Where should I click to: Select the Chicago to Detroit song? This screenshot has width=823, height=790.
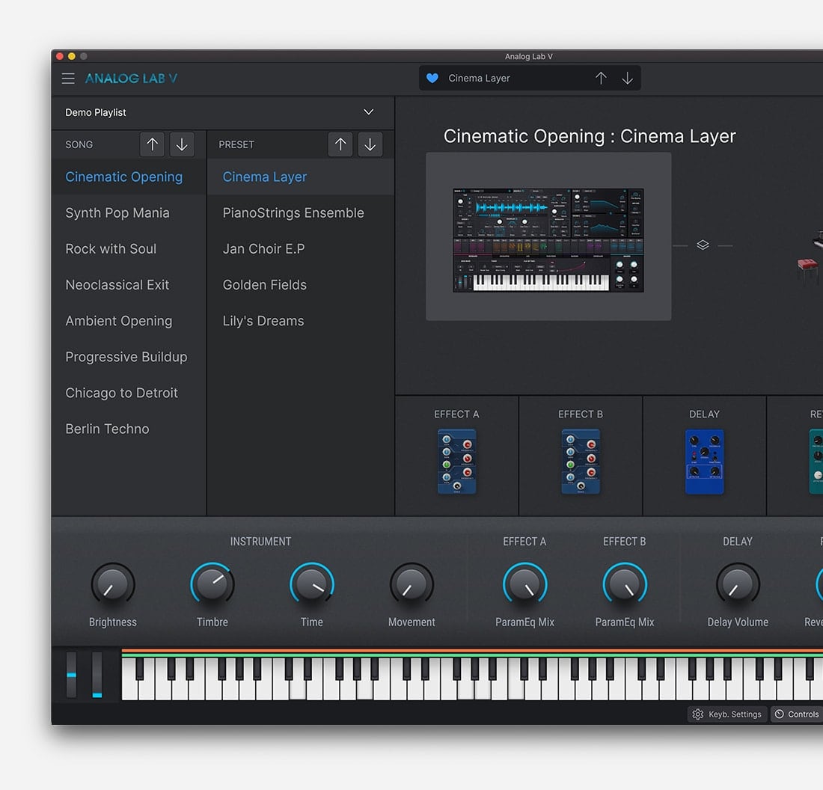[x=129, y=394]
